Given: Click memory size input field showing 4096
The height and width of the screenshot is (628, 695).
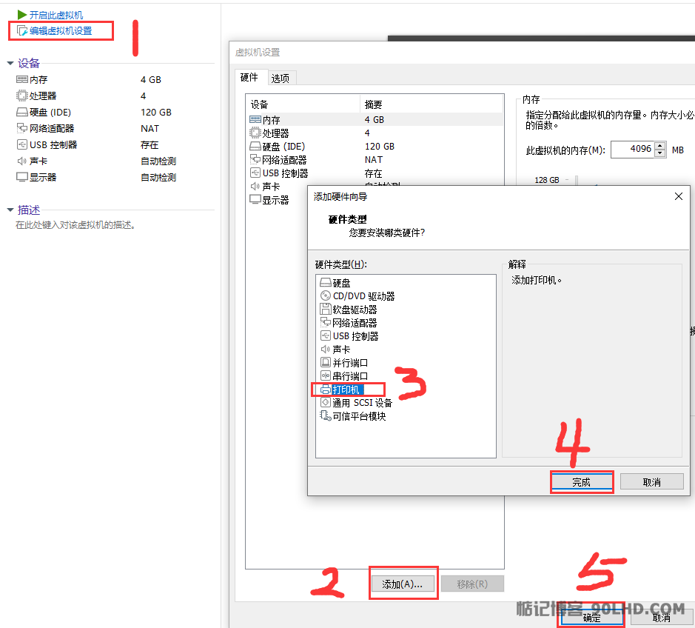Looking at the screenshot, I should 633,149.
